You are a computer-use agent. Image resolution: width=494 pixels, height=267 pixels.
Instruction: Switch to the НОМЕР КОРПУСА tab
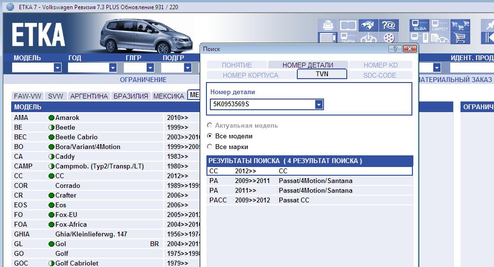coord(250,75)
